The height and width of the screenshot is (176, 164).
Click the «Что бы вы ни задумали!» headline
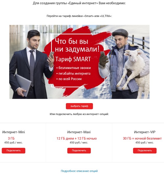click(x=77, y=45)
